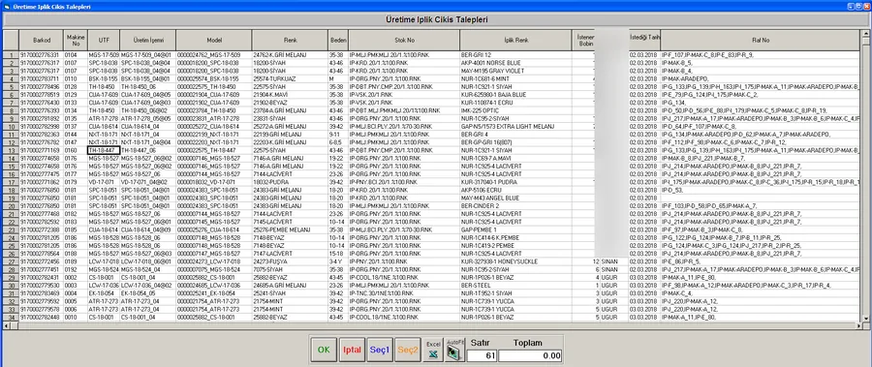Click yarn color NUR-1C681-6 MINT
Image resolution: width=872 pixels, height=367 pixels.
[x=515, y=79]
